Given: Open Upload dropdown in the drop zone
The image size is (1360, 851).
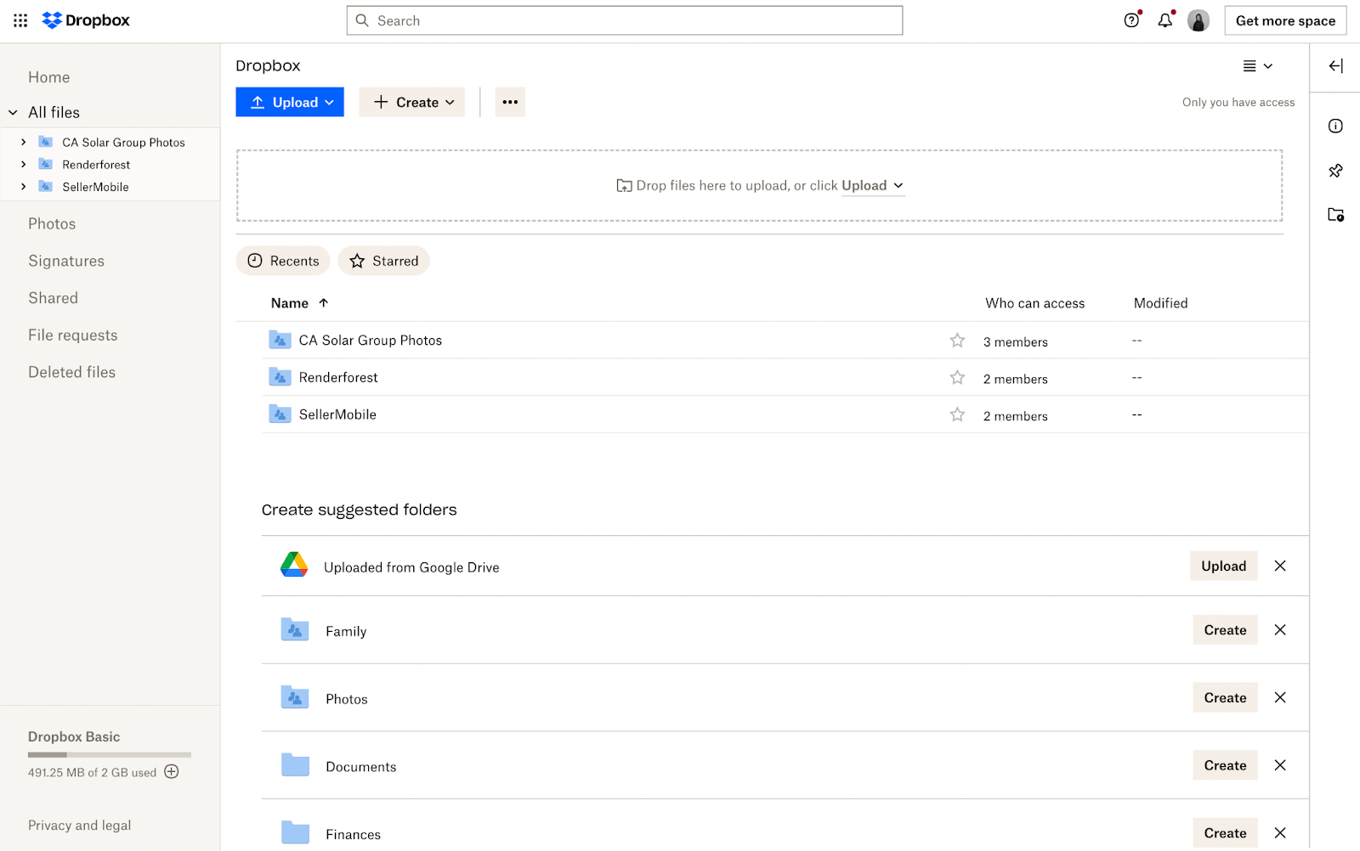Looking at the screenshot, I should point(873,185).
